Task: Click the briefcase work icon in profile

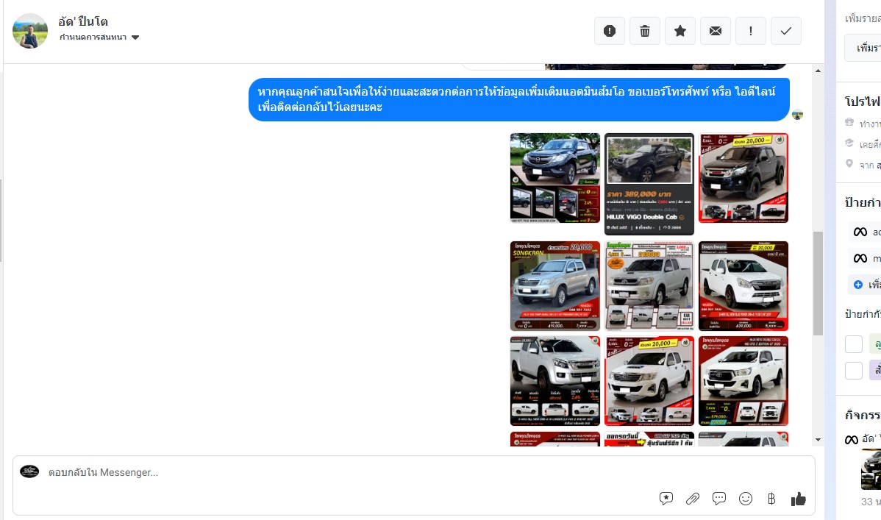Action: tap(849, 122)
